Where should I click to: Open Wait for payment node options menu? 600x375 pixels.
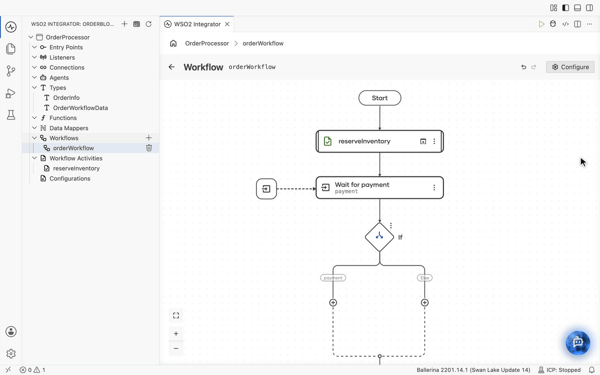click(434, 187)
